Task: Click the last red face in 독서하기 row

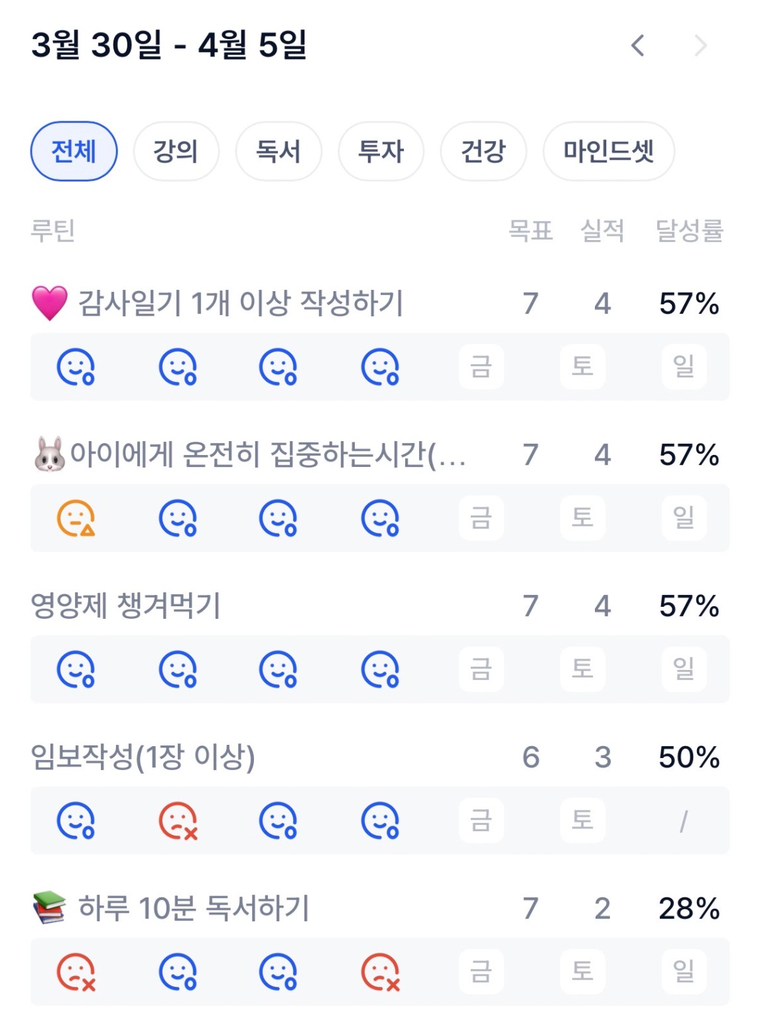Action: (380, 972)
